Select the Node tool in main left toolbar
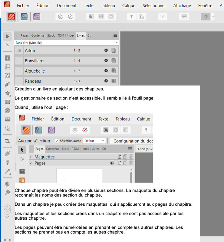 pyautogui.click(x=7, y=45)
